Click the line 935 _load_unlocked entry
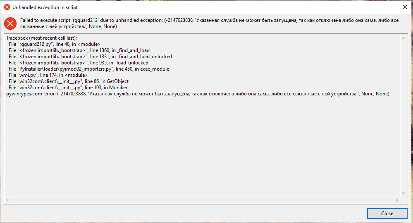 [78, 63]
